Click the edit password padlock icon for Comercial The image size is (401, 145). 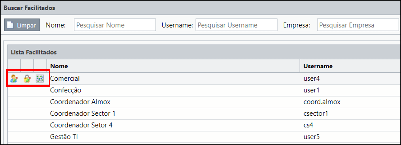(27, 78)
